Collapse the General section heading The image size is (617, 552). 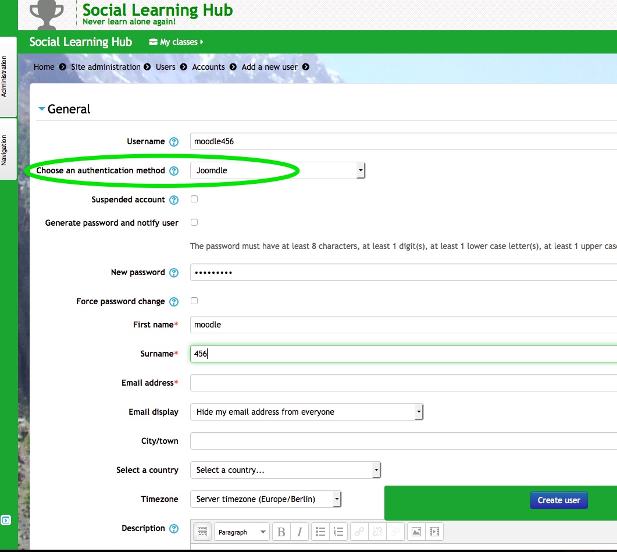click(x=69, y=109)
